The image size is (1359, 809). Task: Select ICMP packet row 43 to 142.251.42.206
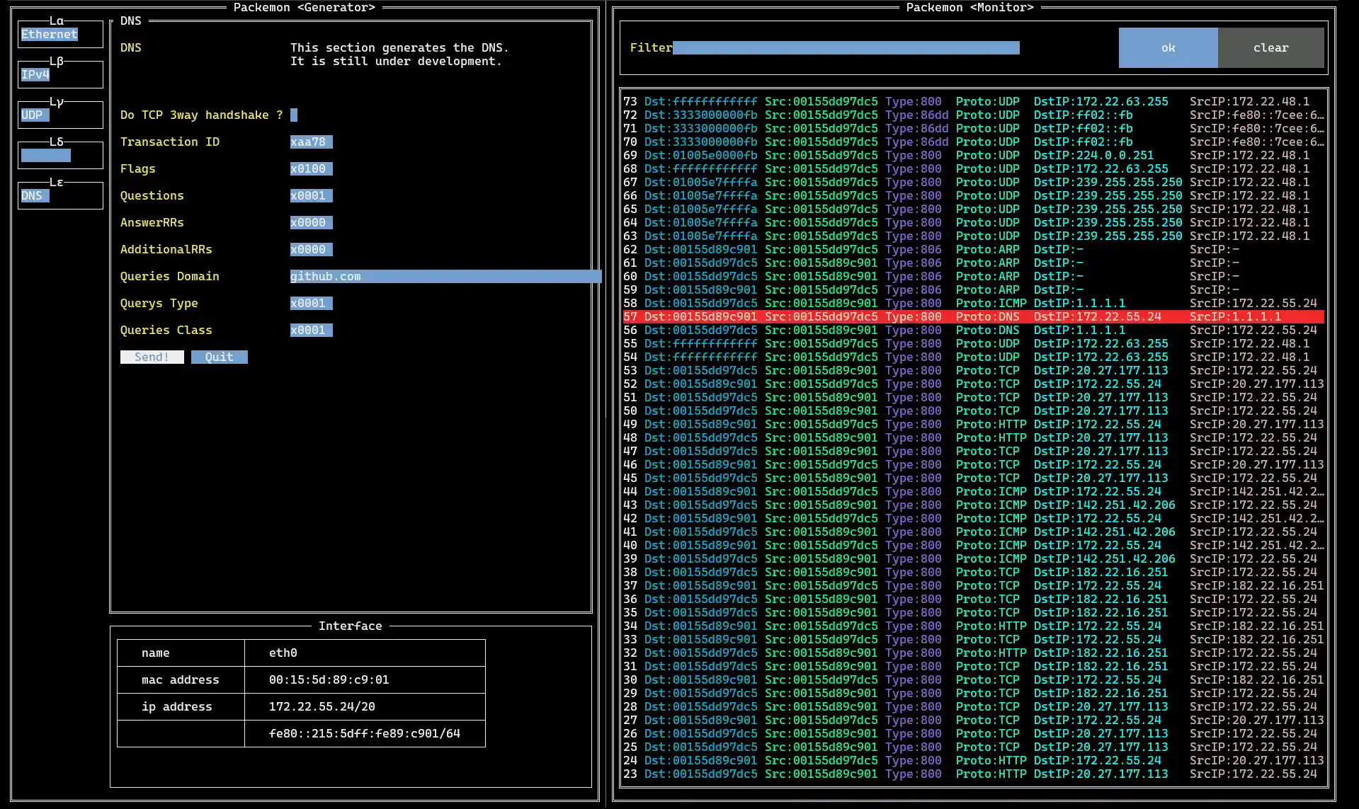point(974,505)
